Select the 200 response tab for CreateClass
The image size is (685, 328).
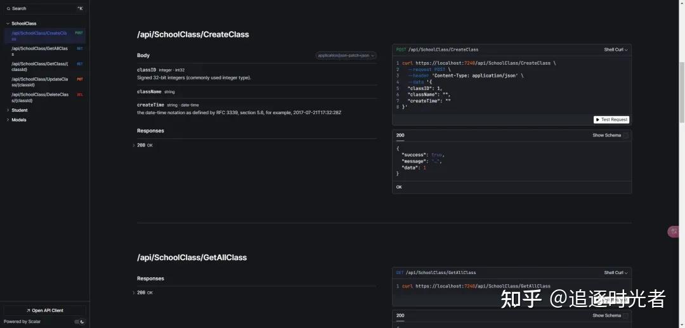[400, 135]
